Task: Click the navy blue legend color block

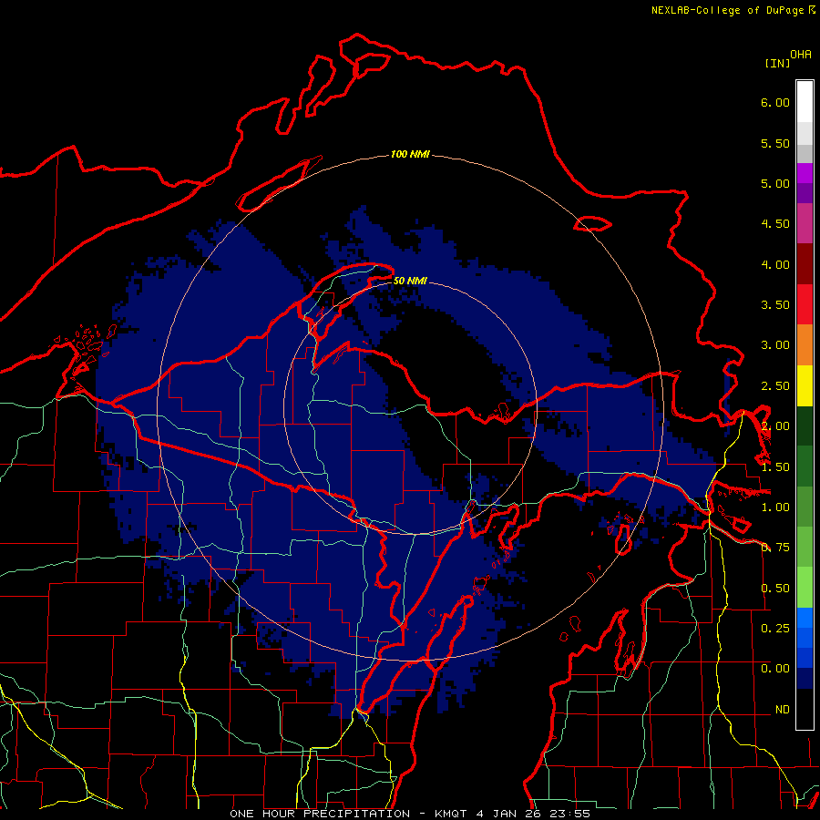Action: click(x=805, y=678)
